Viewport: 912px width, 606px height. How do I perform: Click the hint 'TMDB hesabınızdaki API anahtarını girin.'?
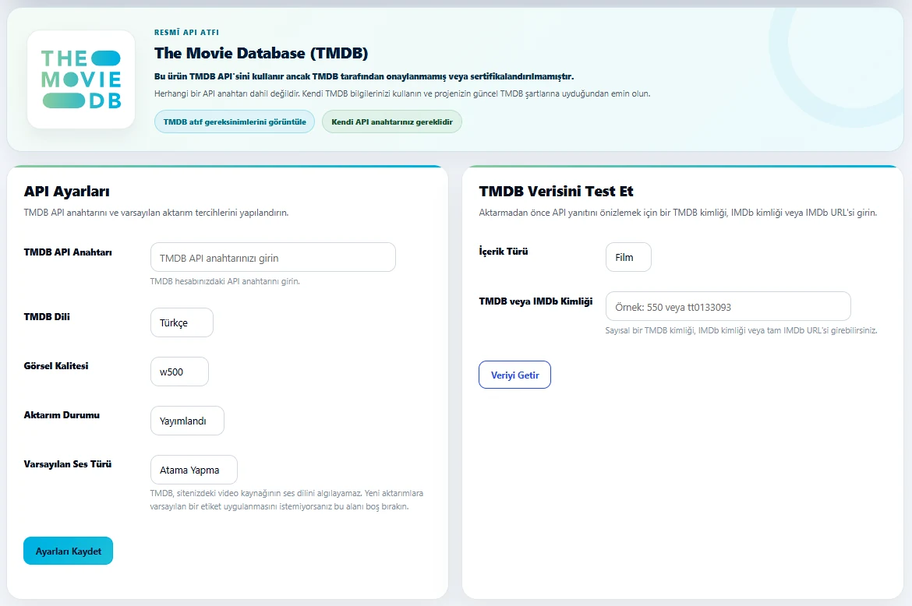225,281
